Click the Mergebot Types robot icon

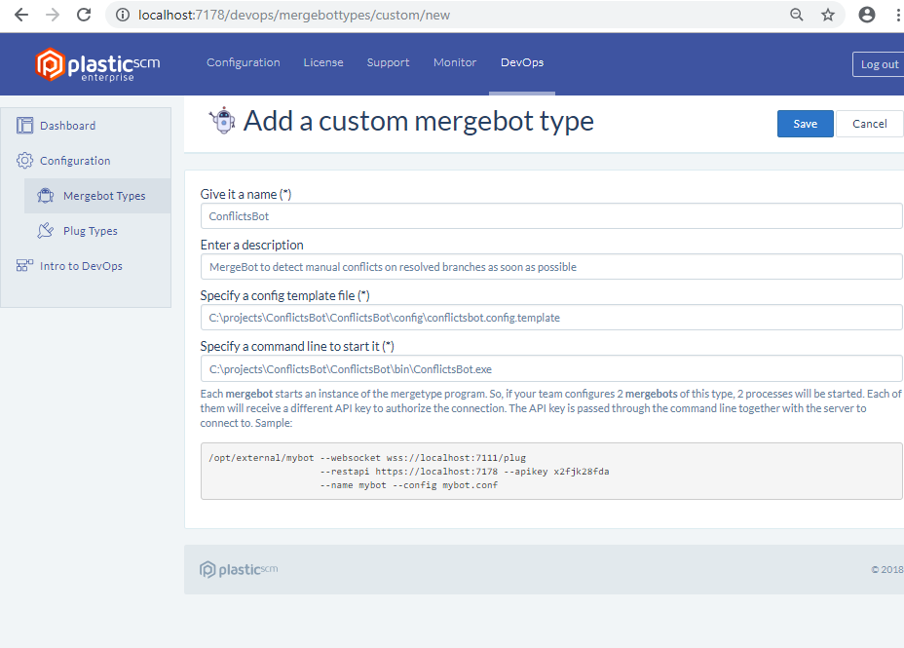46,196
